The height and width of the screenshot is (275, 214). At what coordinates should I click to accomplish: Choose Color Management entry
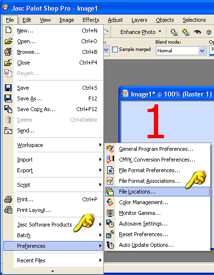(x=157, y=202)
